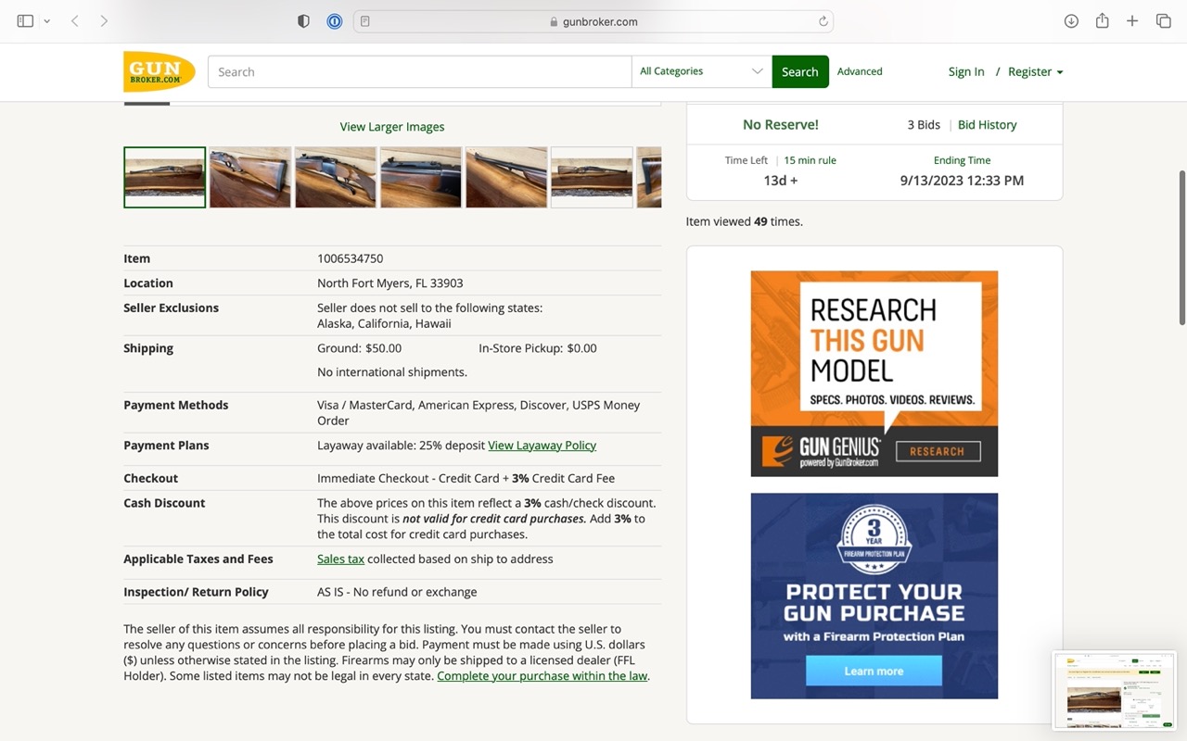Open the sidebar options chevron
This screenshot has width=1187, height=741.
(46, 21)
